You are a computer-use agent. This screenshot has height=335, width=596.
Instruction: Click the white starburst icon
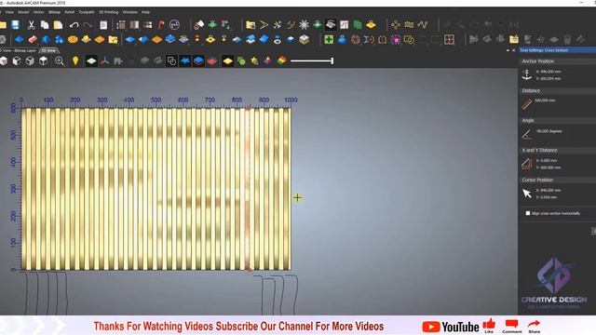(x=305, y=25)
